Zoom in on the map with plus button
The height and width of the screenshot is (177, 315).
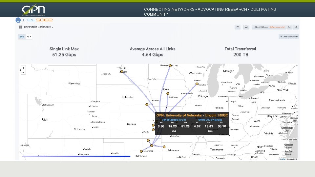pyautogui.click(x=23, y=68)
